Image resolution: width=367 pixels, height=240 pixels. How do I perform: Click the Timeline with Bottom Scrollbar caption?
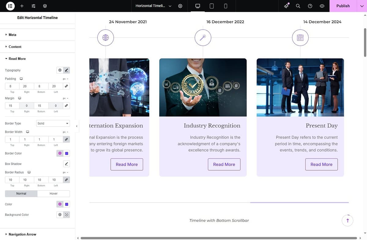(x=219, y=220)
